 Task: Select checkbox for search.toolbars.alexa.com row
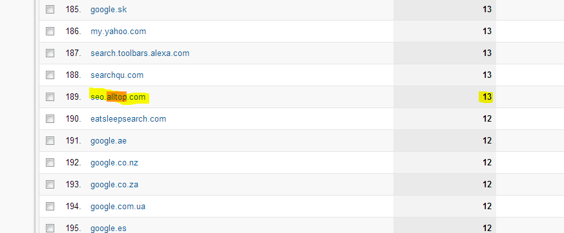tap(50, 53)
